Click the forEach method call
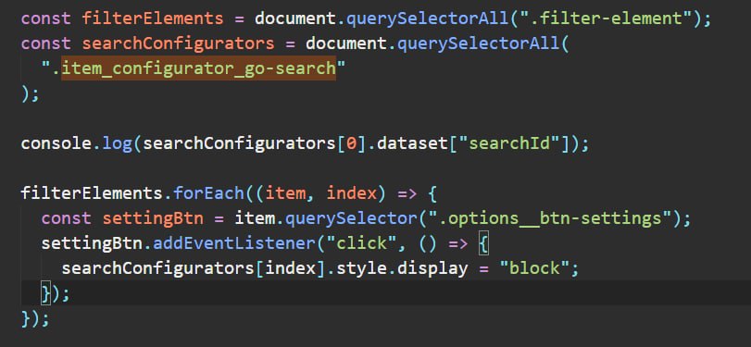 coord(208,193)
